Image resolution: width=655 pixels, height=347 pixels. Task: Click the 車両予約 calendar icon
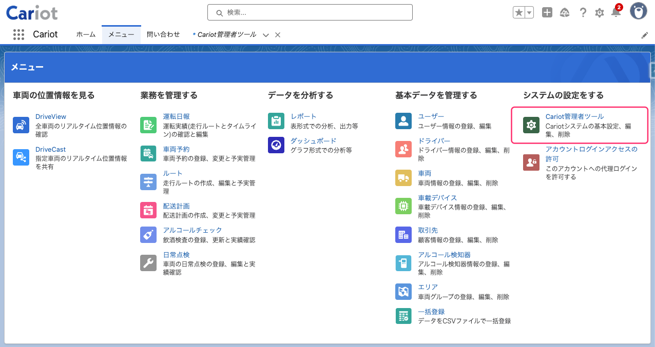tap(148, 154)
